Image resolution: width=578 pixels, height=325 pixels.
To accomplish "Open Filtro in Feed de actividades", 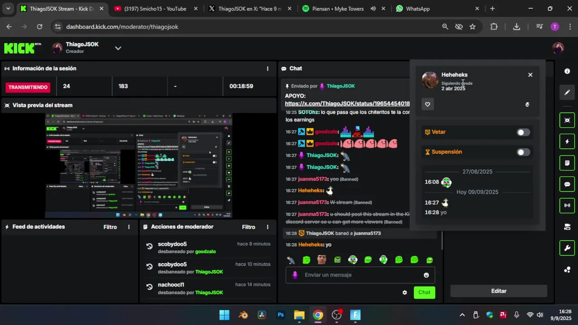I will (110, 227).
